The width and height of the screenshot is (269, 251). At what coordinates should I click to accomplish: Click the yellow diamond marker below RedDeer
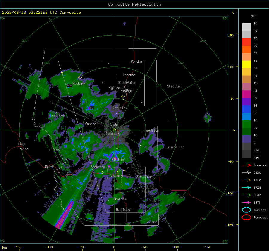pos(123,97)
